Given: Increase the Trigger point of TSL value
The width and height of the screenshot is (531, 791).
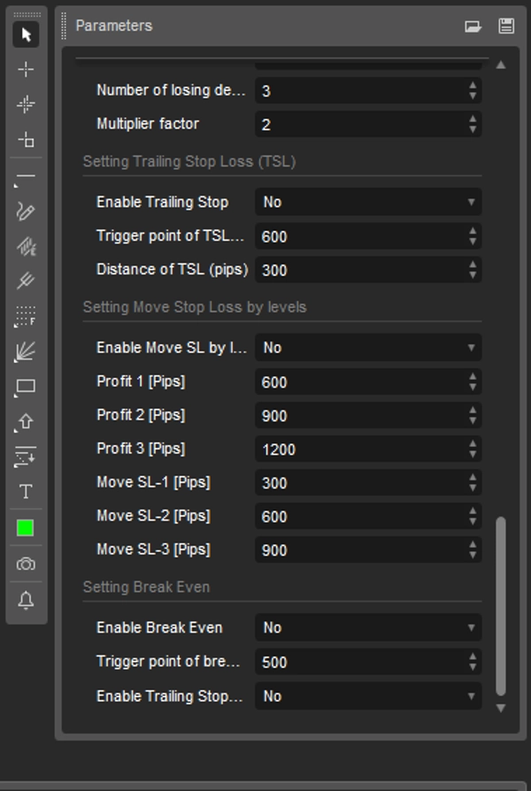Looking at the screenshot, I should [x=473, y=231].
